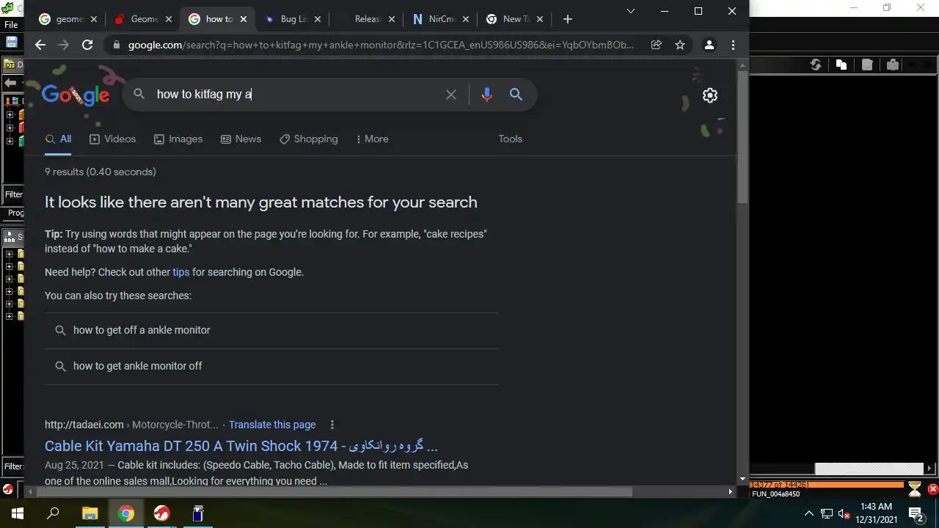Open the Chrome profile avatar menu
This screenshot has width=939, height=528.
(709, 45)
